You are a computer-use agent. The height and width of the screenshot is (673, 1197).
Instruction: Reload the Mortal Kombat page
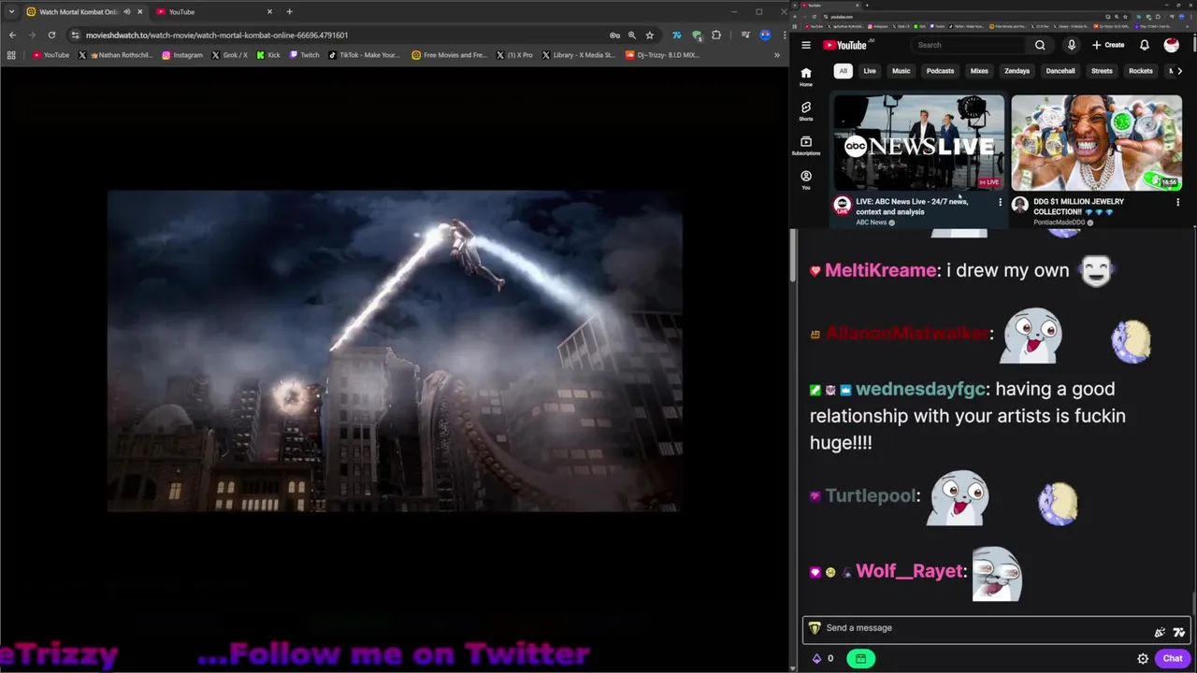51,35
